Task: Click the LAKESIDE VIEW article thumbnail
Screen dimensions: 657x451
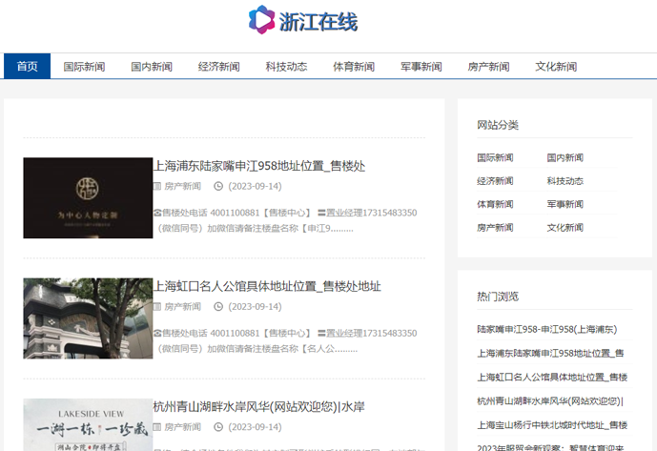Action: (88, 424)
